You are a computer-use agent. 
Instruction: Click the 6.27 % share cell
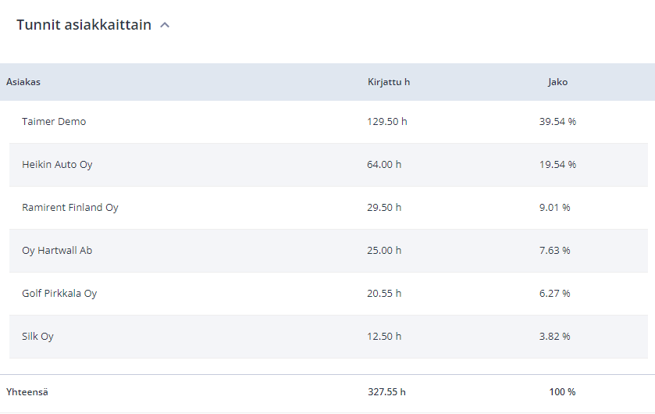(555, 293)
